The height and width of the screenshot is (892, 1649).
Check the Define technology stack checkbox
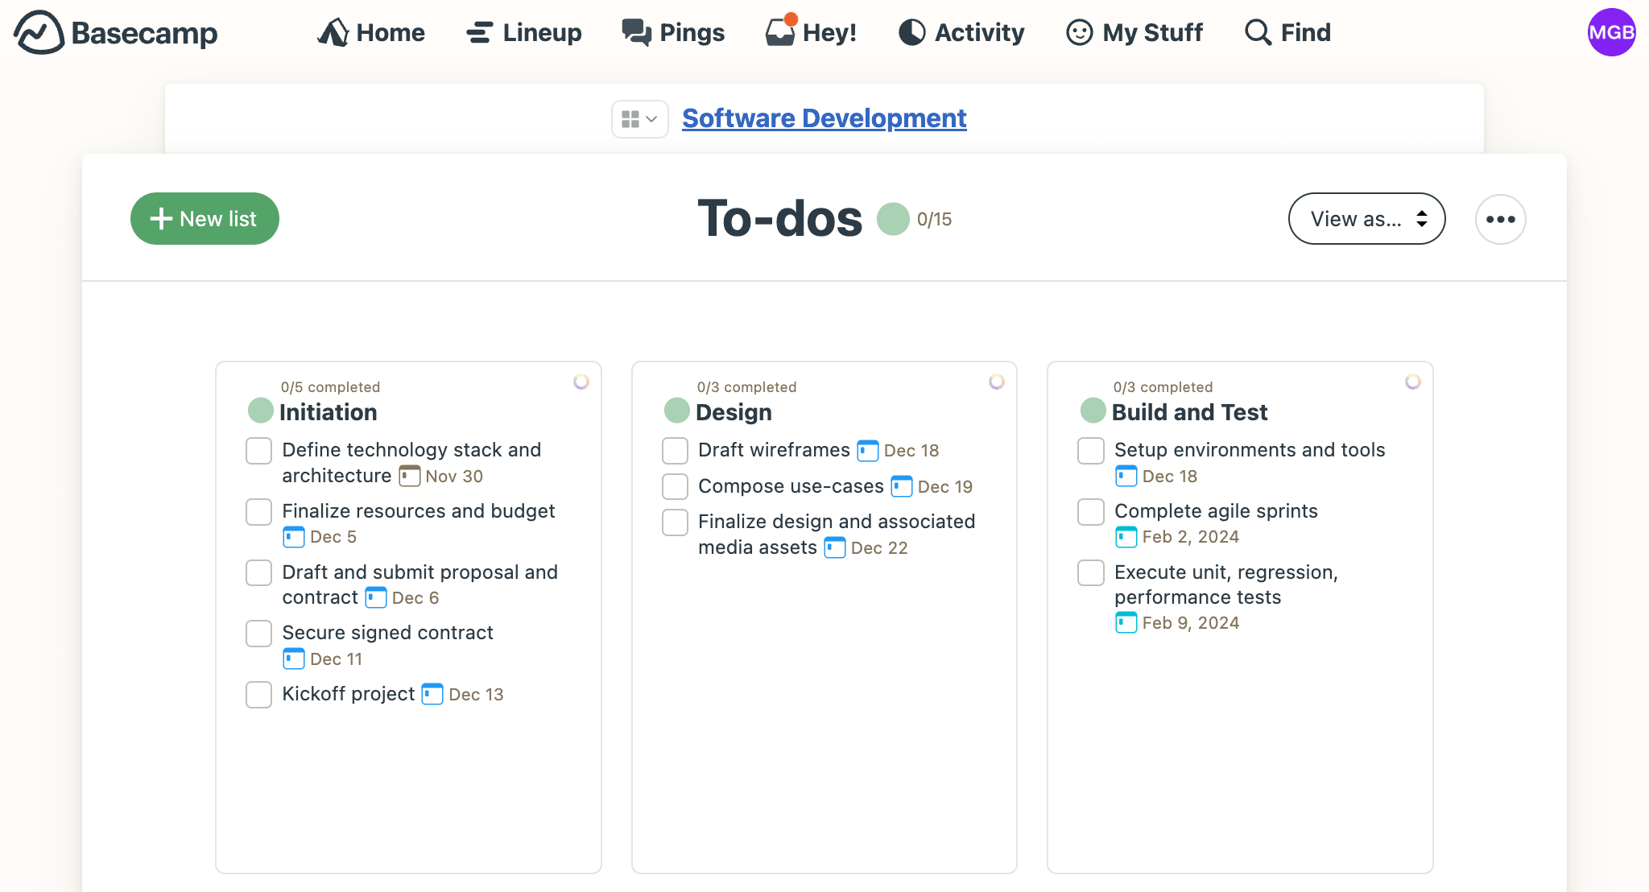coord(257,449)
